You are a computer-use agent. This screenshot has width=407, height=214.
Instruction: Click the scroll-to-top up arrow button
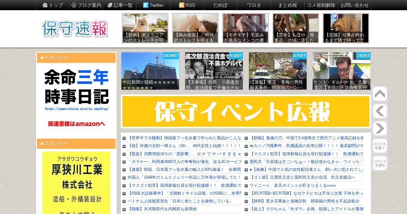coord(380,94)
